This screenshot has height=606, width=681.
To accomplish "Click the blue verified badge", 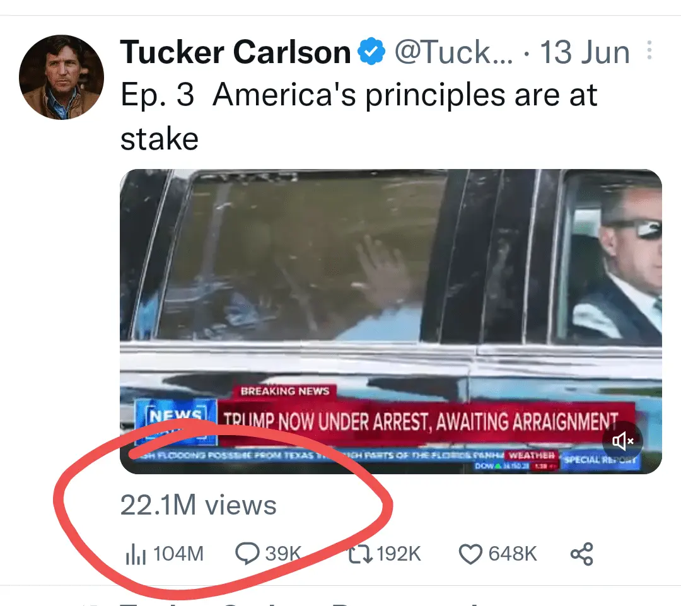I will point(372,53).
